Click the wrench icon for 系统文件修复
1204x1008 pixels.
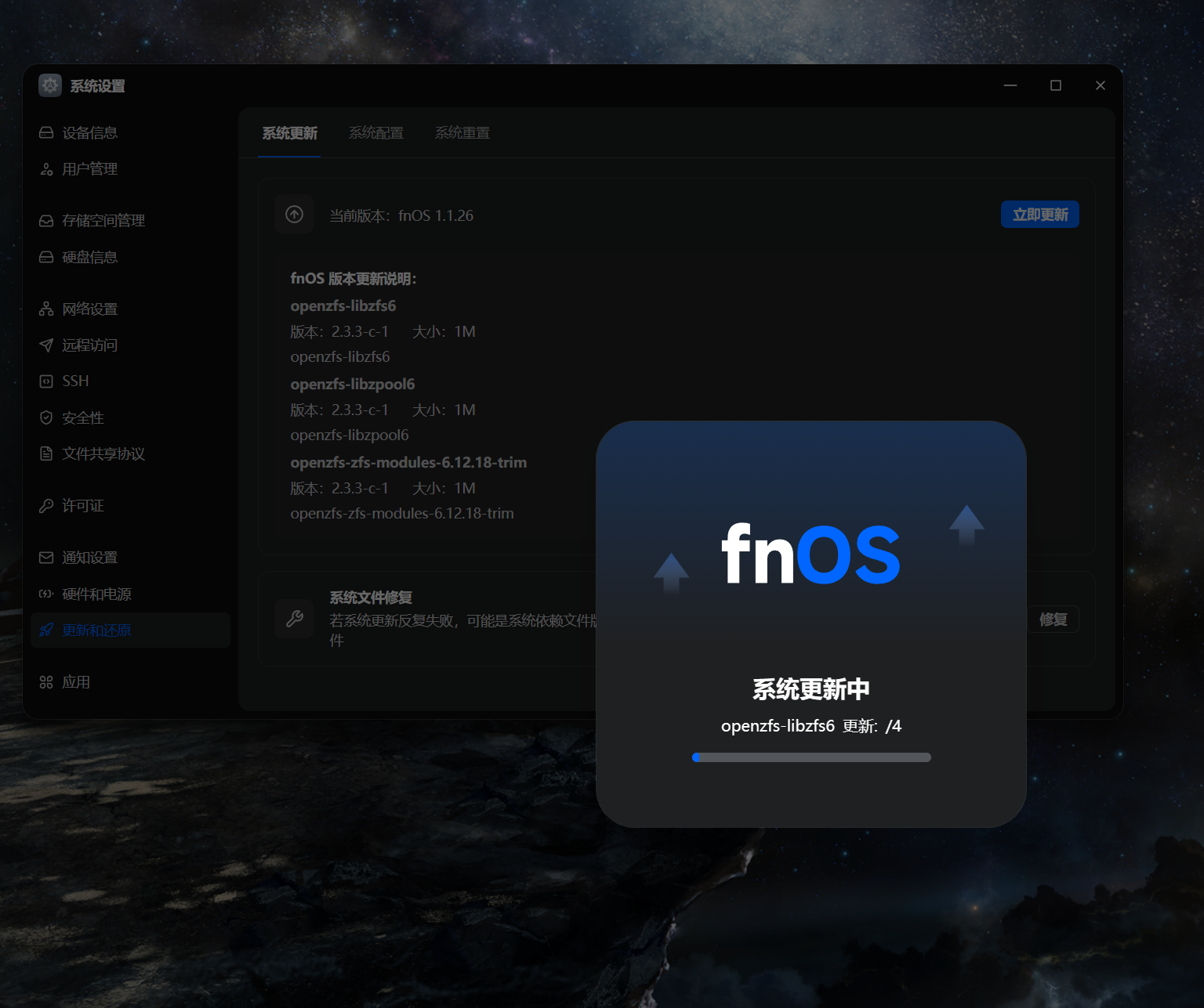click(x=295, y=619)
